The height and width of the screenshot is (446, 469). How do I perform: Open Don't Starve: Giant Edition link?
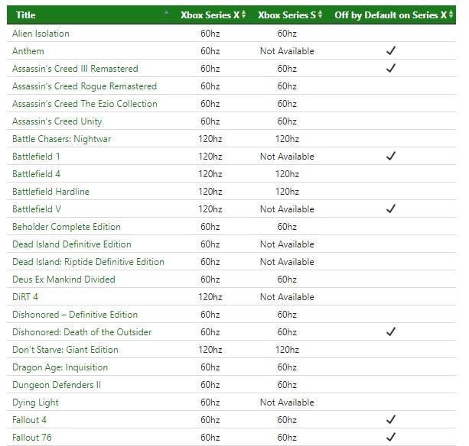pos(65,350)
